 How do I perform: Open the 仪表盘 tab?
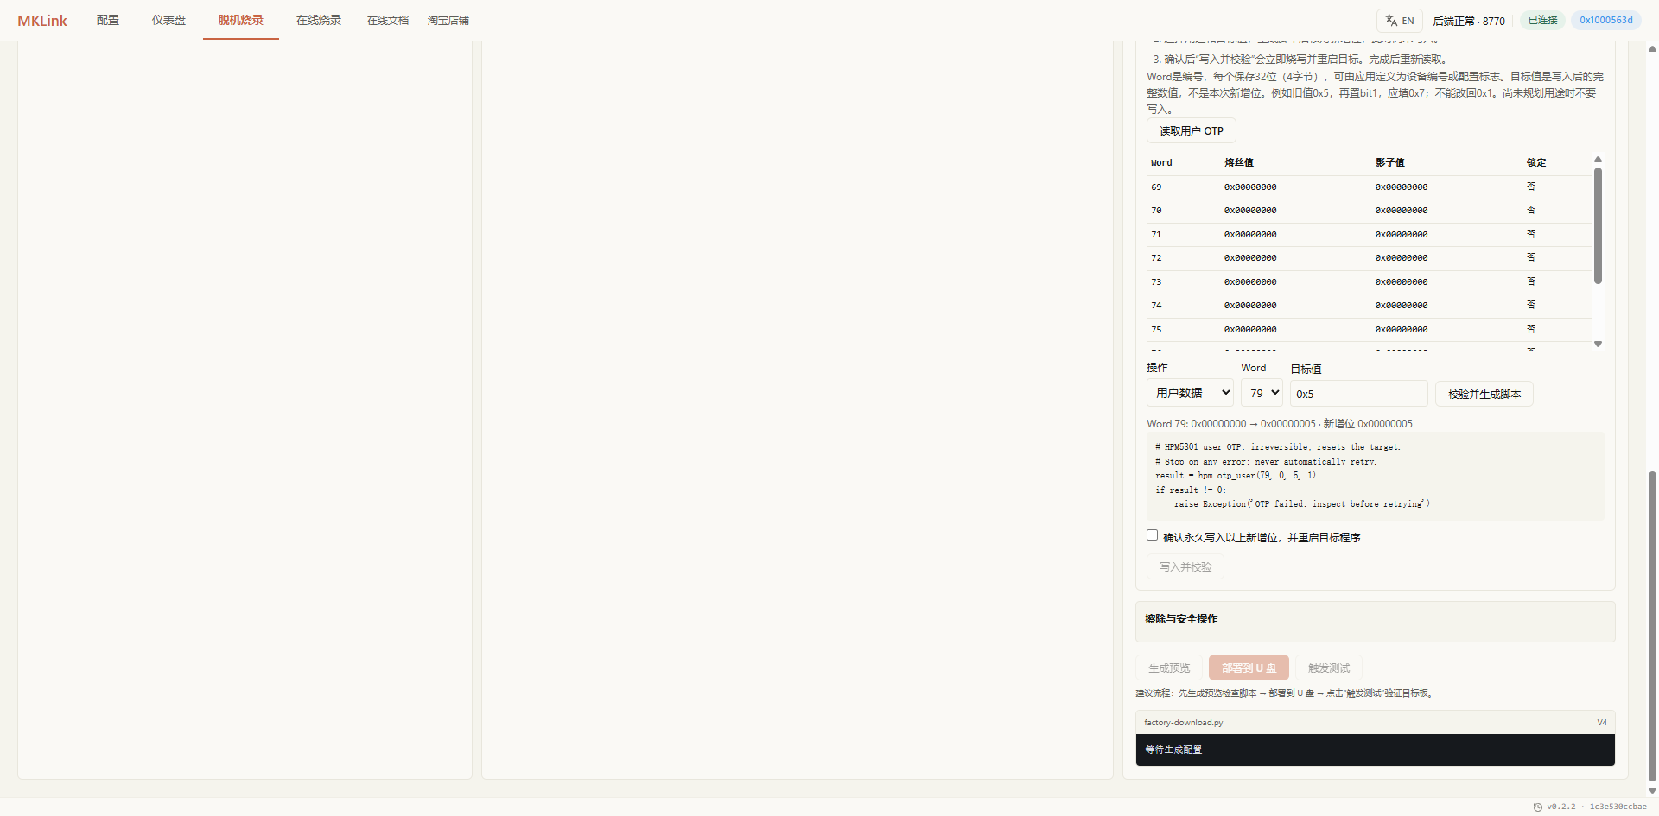168,20
